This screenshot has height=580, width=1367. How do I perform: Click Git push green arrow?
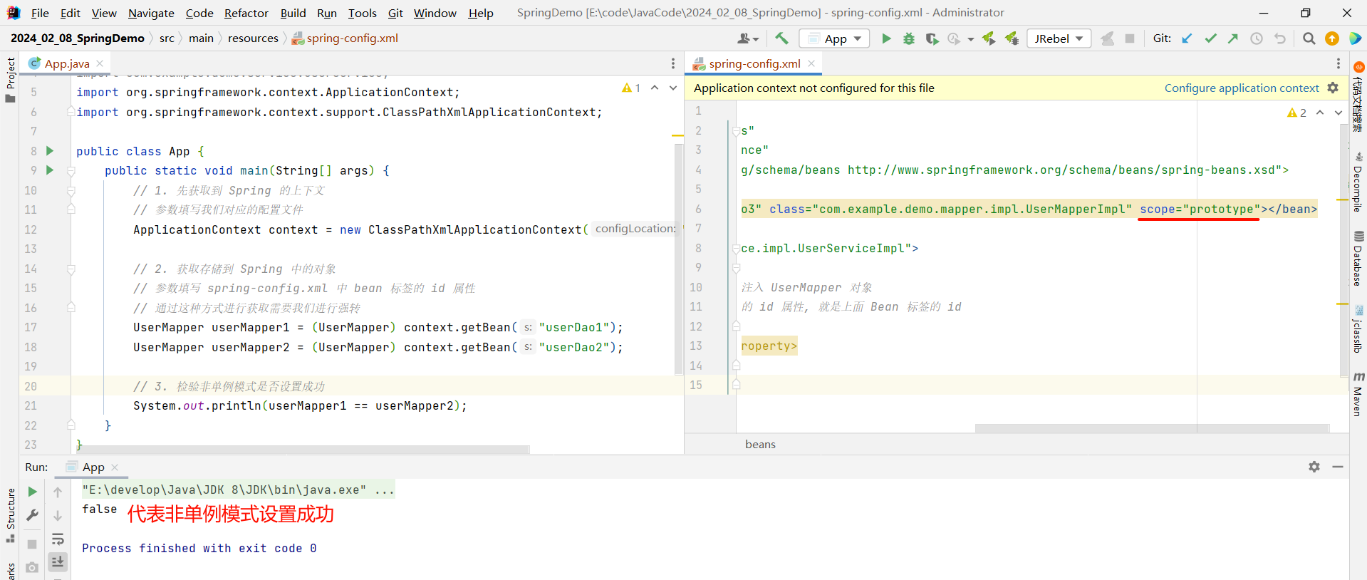(x=1233, y=38)
